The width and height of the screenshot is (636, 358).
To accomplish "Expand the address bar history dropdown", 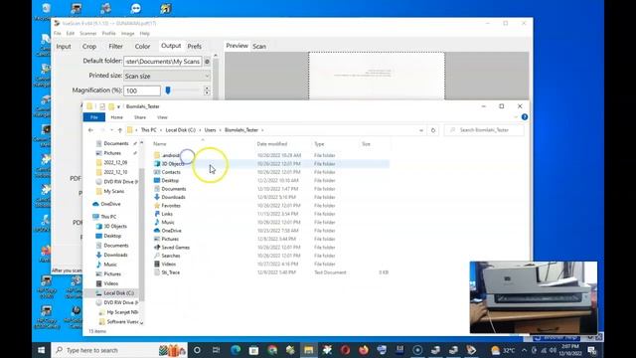I will pyautogui.click(x=421, y=130).
